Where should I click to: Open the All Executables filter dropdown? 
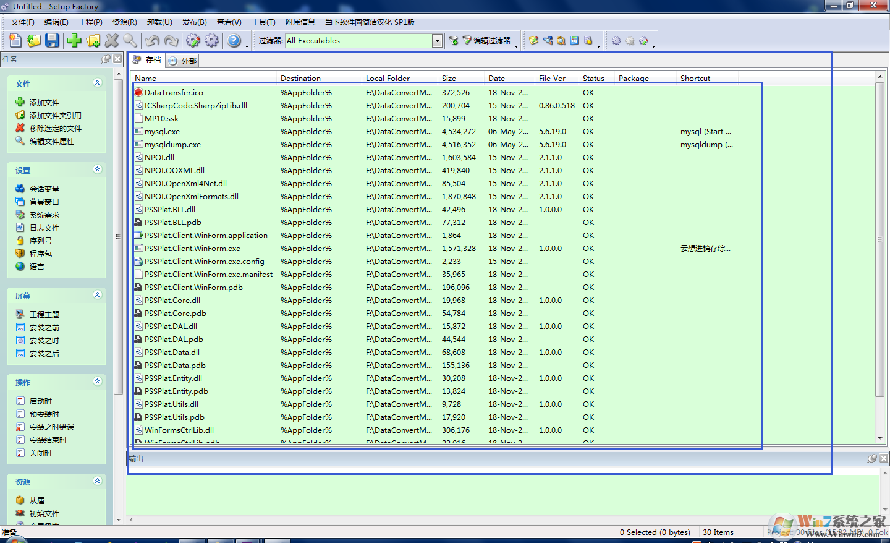437,40
